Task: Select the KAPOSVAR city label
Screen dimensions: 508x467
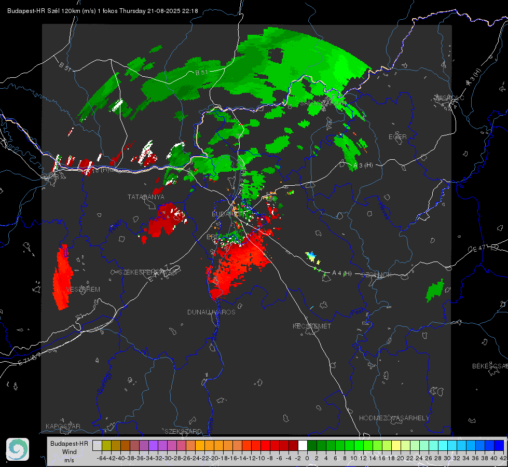Action: point(63,426)
